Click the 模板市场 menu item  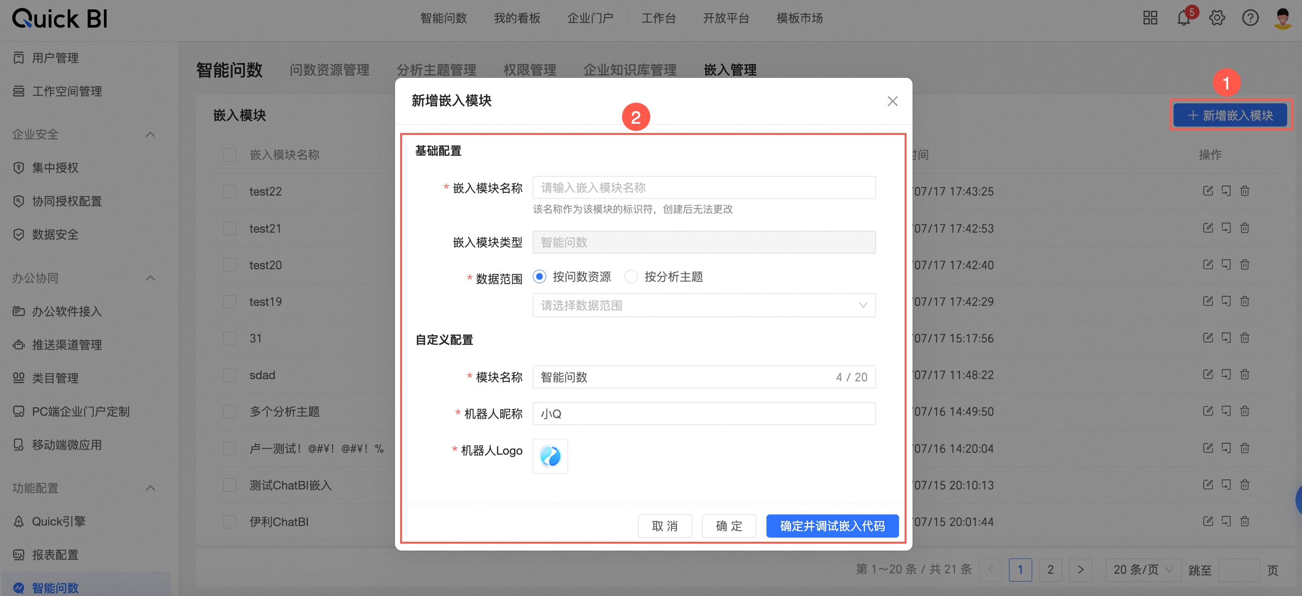[798, 18]
